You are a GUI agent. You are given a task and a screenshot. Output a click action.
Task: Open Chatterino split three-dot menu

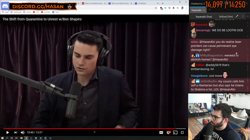point(243,16)
